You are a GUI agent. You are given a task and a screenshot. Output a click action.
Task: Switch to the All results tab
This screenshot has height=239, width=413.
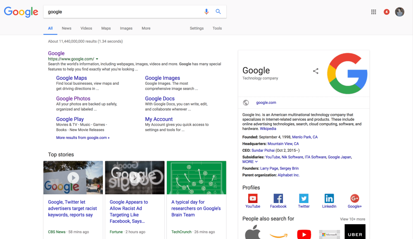[x=50, y=28]
